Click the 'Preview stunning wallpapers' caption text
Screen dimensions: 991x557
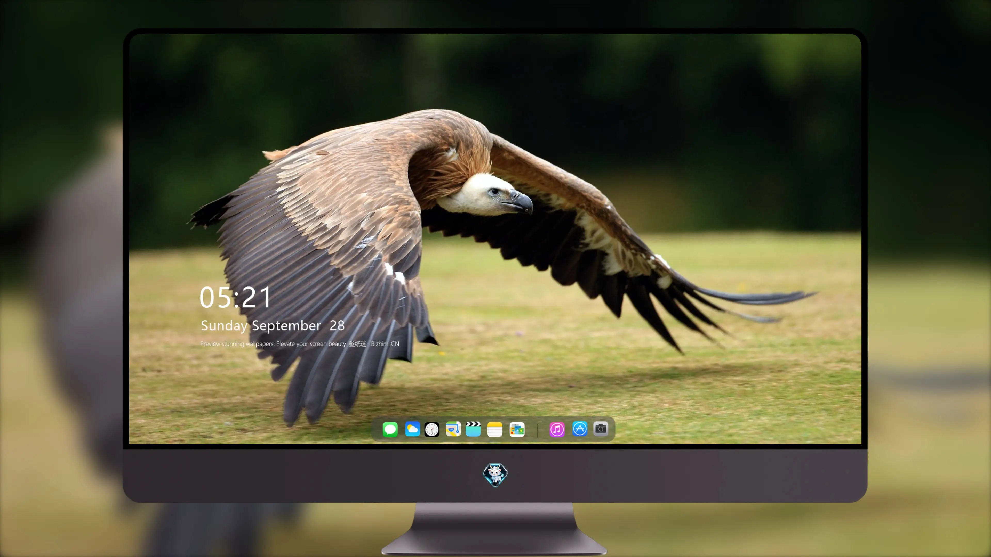pos(300,344)
